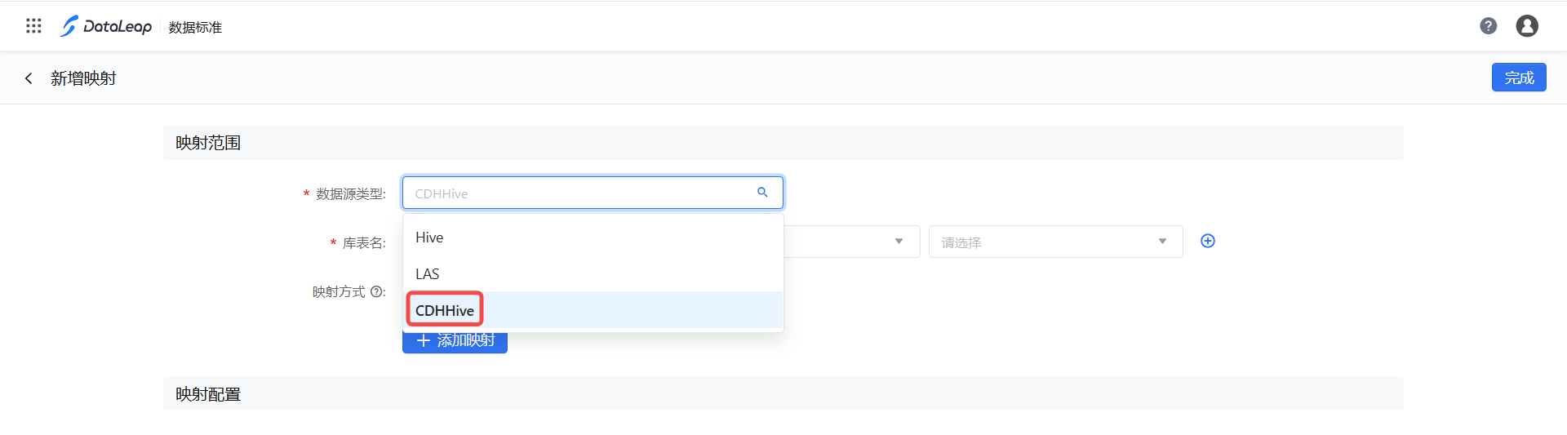Click the DataLeap logo
1567x435 pixels.
[x=106, y=26]
